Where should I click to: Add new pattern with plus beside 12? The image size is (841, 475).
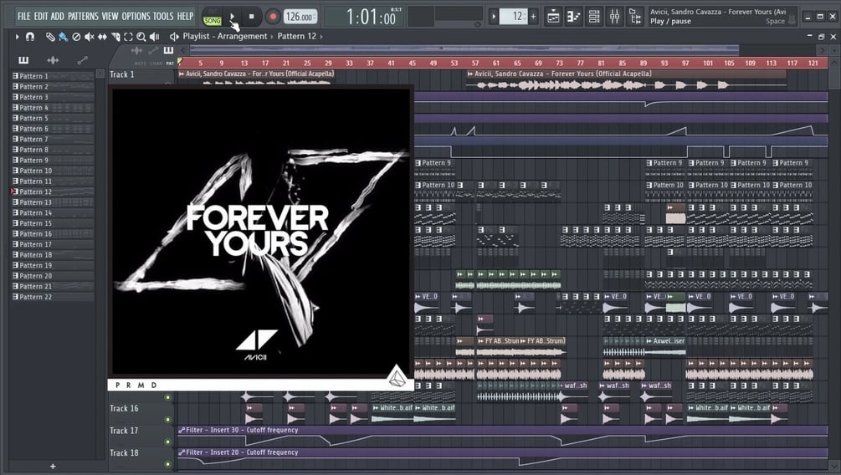(533, 17)
